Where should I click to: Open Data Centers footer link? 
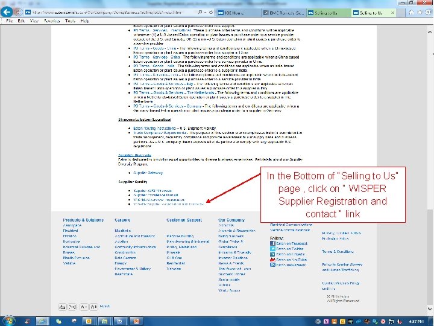pos(125,258)
